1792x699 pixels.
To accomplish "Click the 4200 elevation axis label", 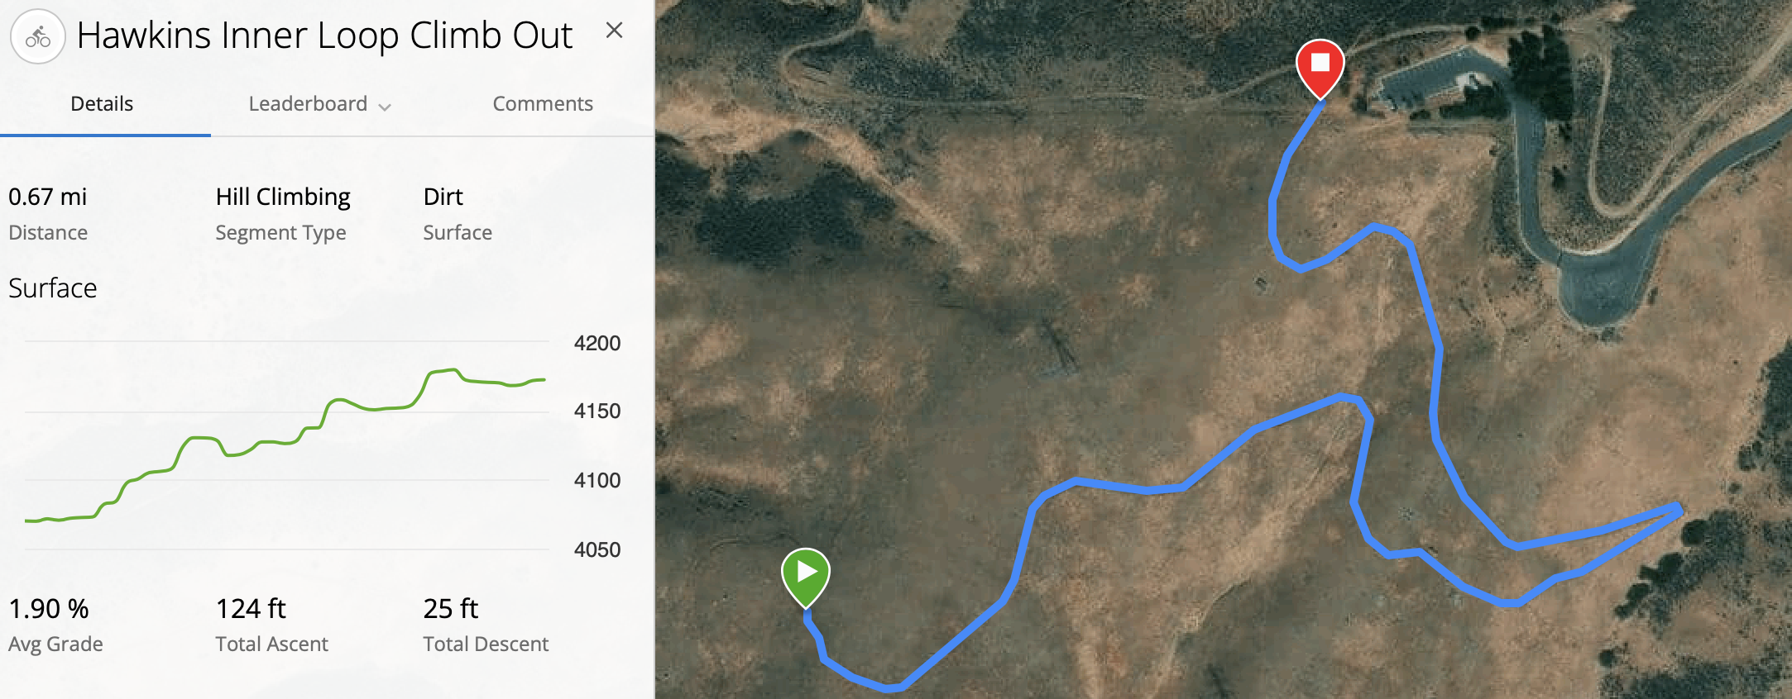I will point(597,343).
